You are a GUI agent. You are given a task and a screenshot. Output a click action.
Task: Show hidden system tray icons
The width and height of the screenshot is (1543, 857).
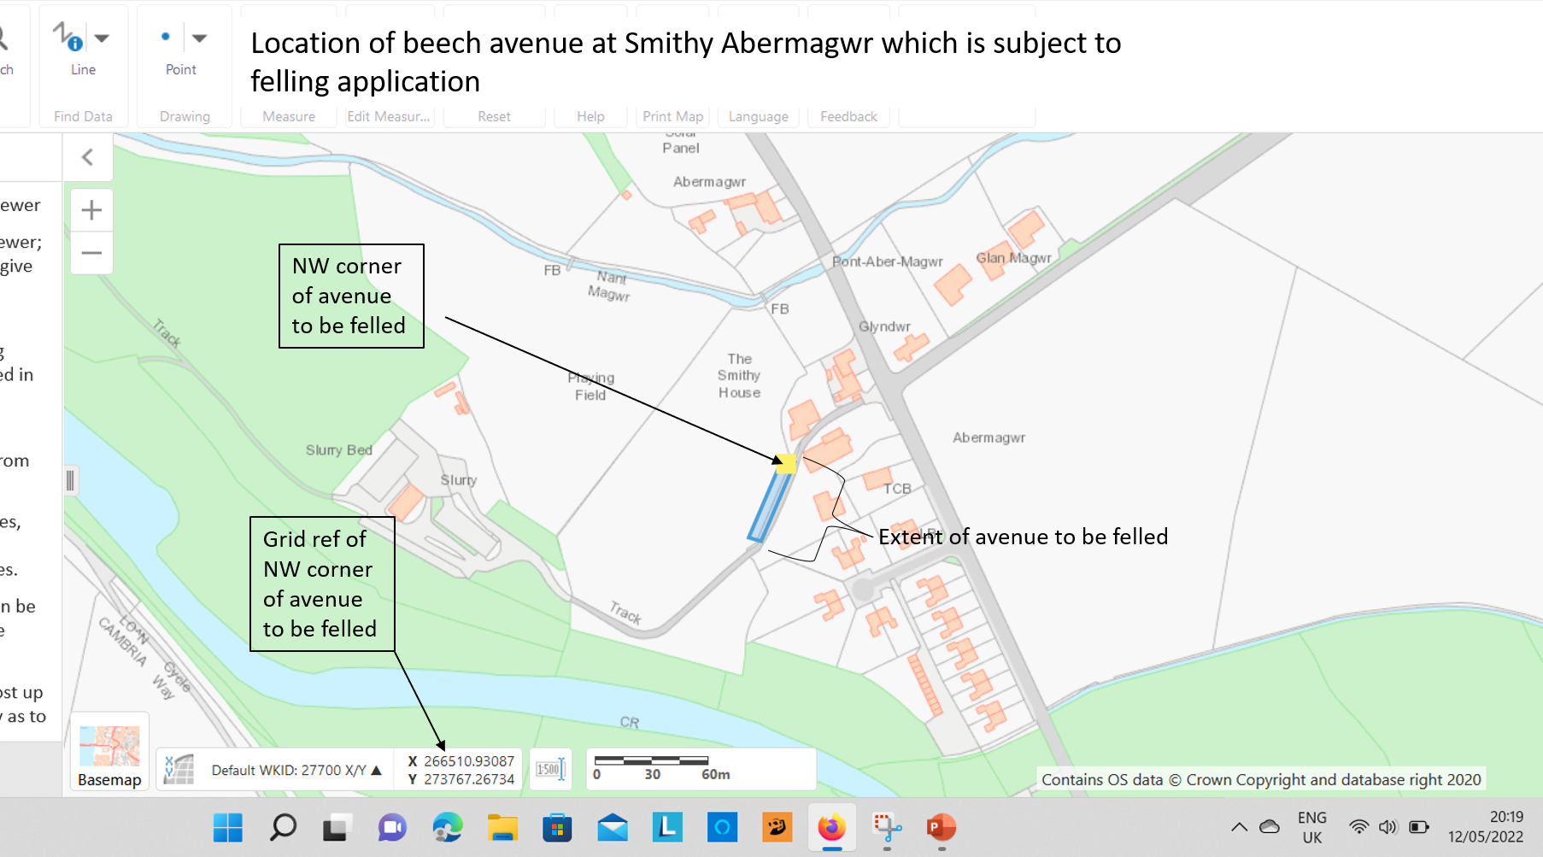[1239, 827]
